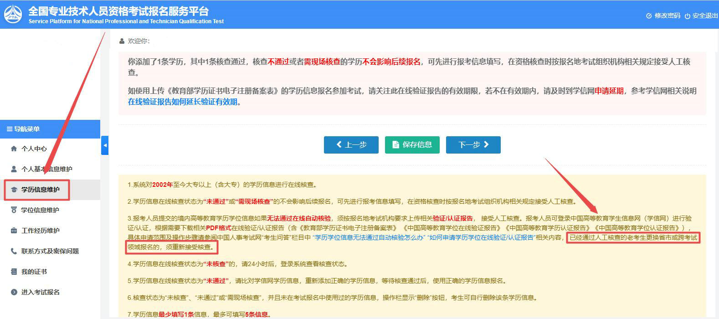719x319 pixels.
Task: Go back with the 上一步 button
Action: coord(351,144)
